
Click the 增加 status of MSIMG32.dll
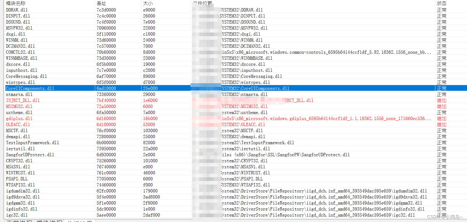442,106
